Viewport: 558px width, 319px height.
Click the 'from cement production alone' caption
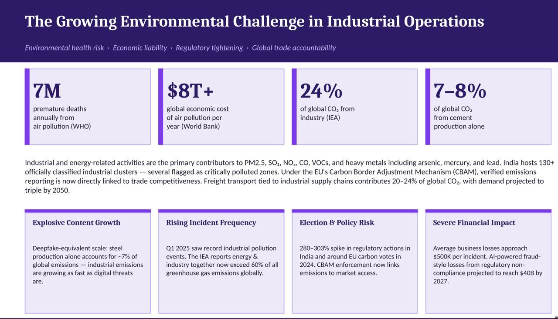[459, 122]
